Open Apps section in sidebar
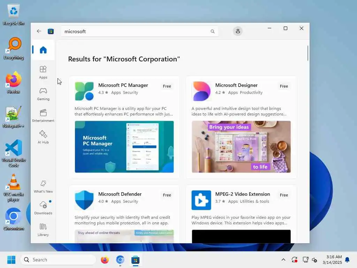 coord(43,72)
